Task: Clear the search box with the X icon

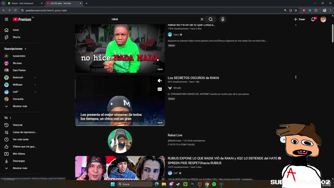Action: [202, 19]
